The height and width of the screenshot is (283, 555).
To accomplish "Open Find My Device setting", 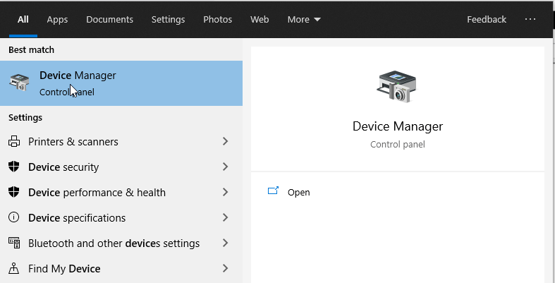I will pyautogui.click(x=121, y=268).
